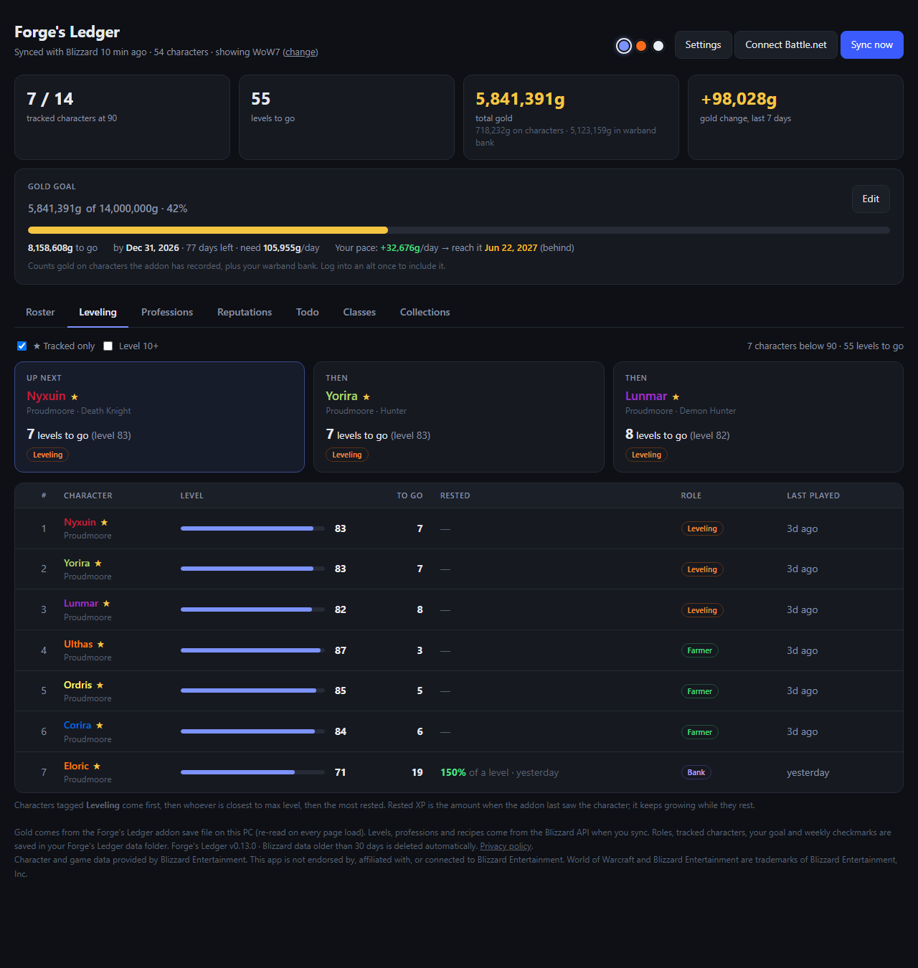Toggle star on Nyxuin's Up Next card

[x=75, y=397]
